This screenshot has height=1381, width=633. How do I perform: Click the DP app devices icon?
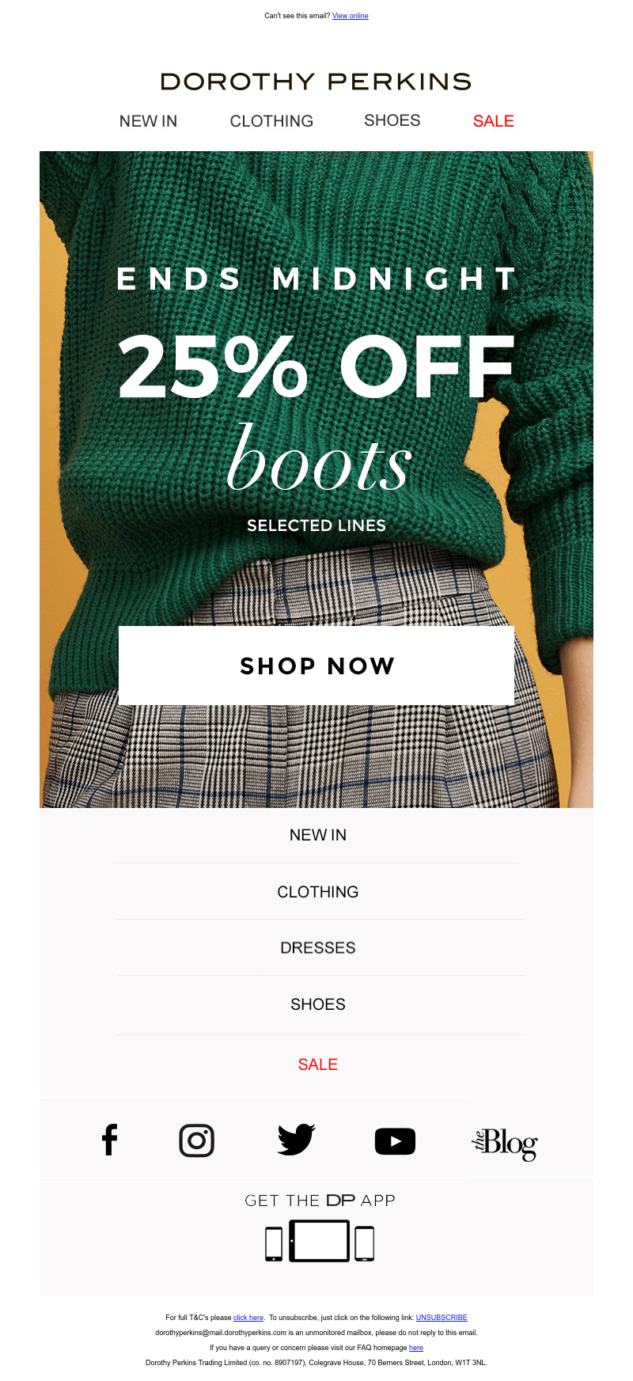point(320,1241)
